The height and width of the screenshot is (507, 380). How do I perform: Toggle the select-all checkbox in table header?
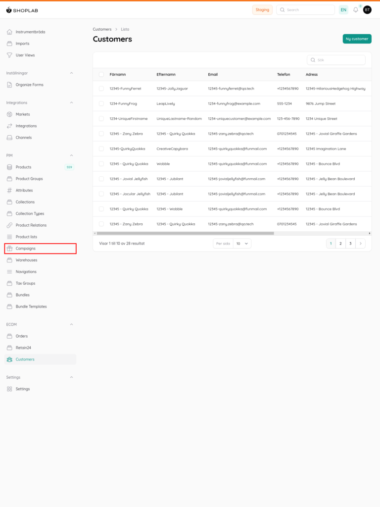click(x=101, y=75)
